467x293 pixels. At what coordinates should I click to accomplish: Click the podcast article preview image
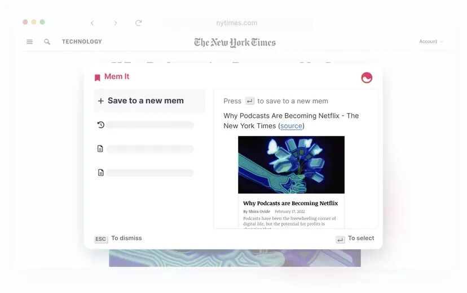pyautogui.click(x=291, y=165)
